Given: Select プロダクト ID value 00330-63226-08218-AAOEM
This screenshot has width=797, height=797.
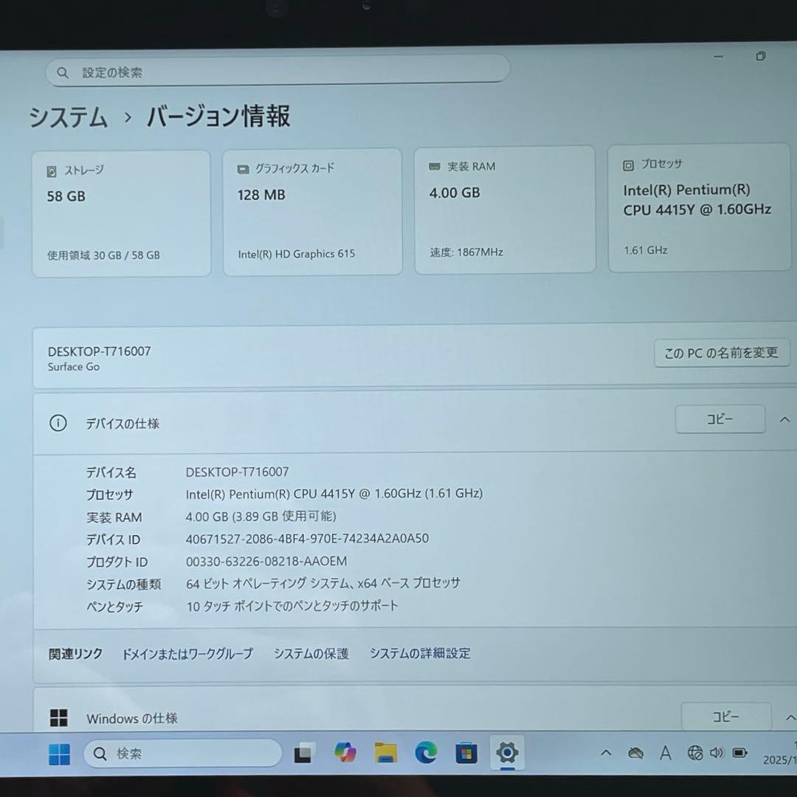Looking at the screenshot, I should (x=266, y=561).
